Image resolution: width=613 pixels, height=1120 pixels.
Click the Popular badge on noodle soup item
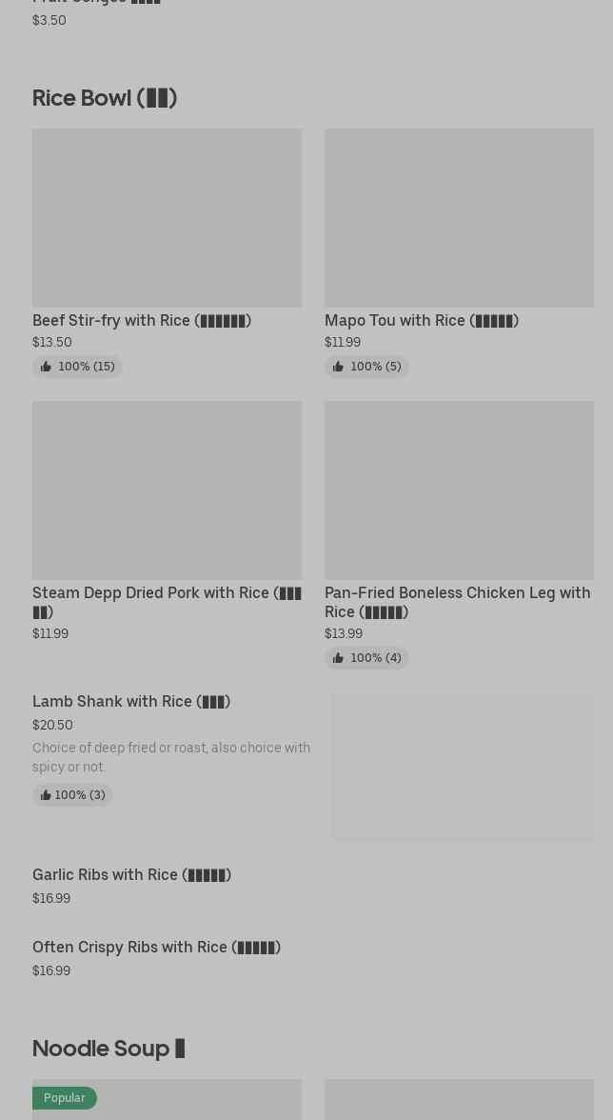point(65,1098)
